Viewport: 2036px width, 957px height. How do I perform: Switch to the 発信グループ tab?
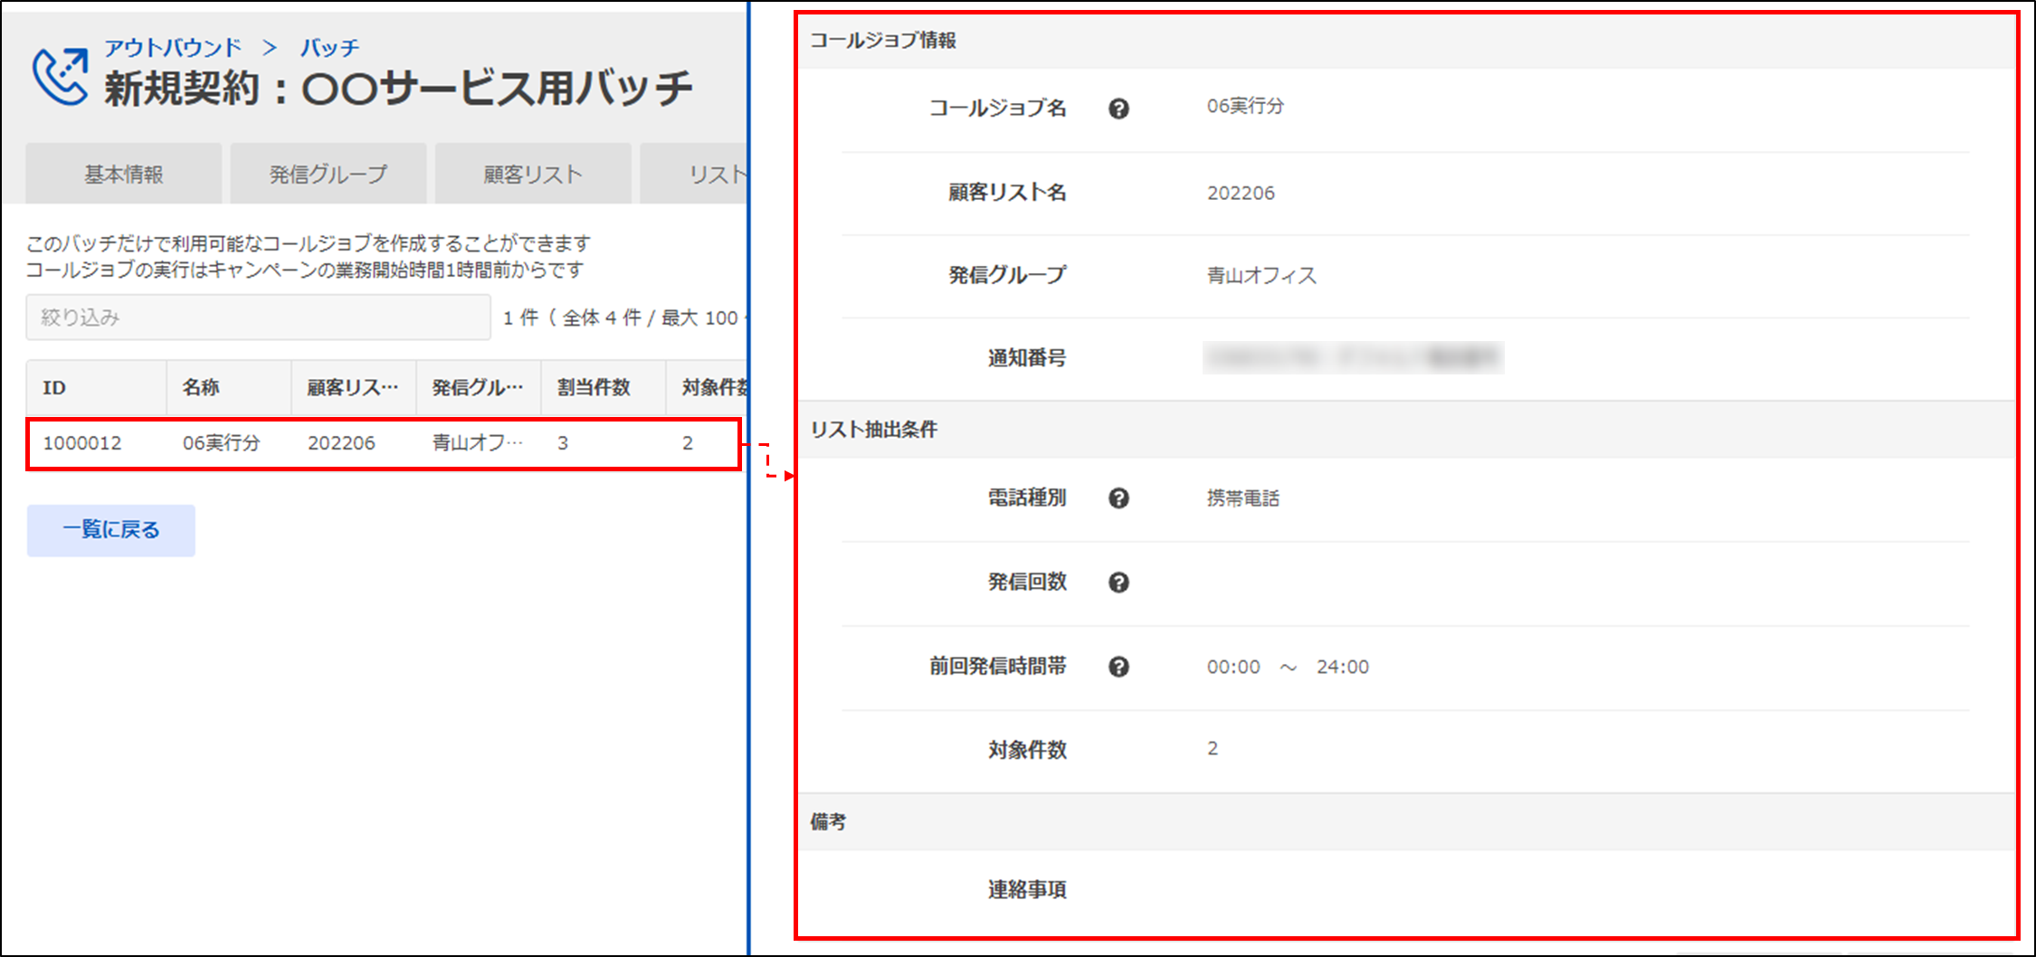tap(328, 174)
